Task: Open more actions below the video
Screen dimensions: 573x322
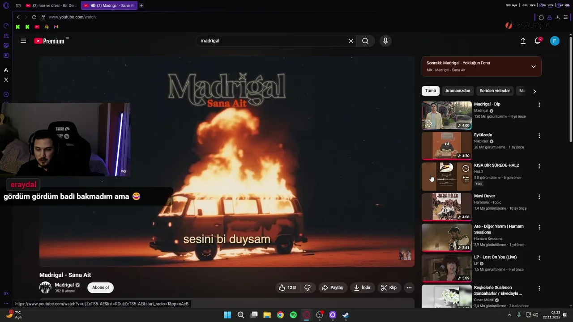Action: tap(409, 288)
